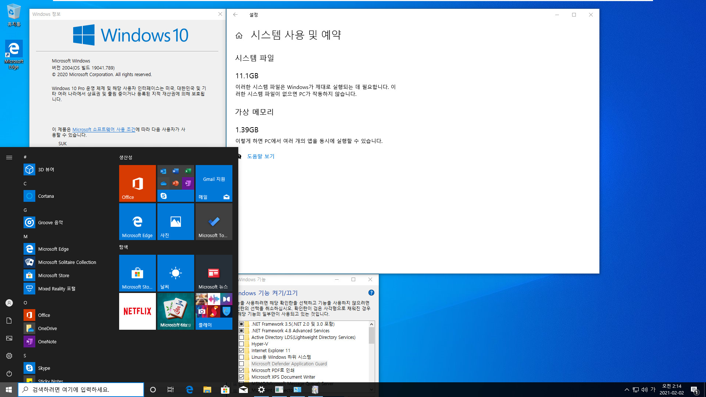Screen dimensions: 706x397
Task: Open OneDrive from app list
Action: click(x=47, y=328)
